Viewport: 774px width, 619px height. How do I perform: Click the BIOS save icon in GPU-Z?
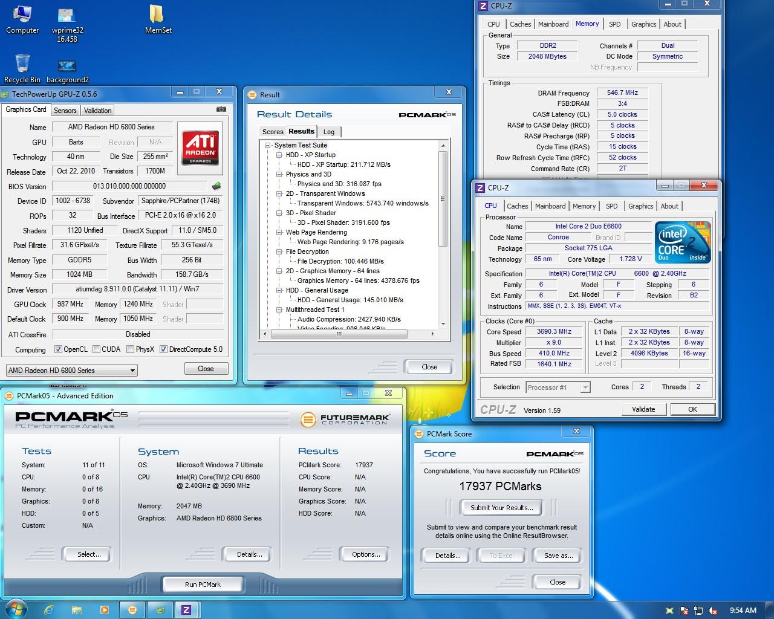pos(216,186)
